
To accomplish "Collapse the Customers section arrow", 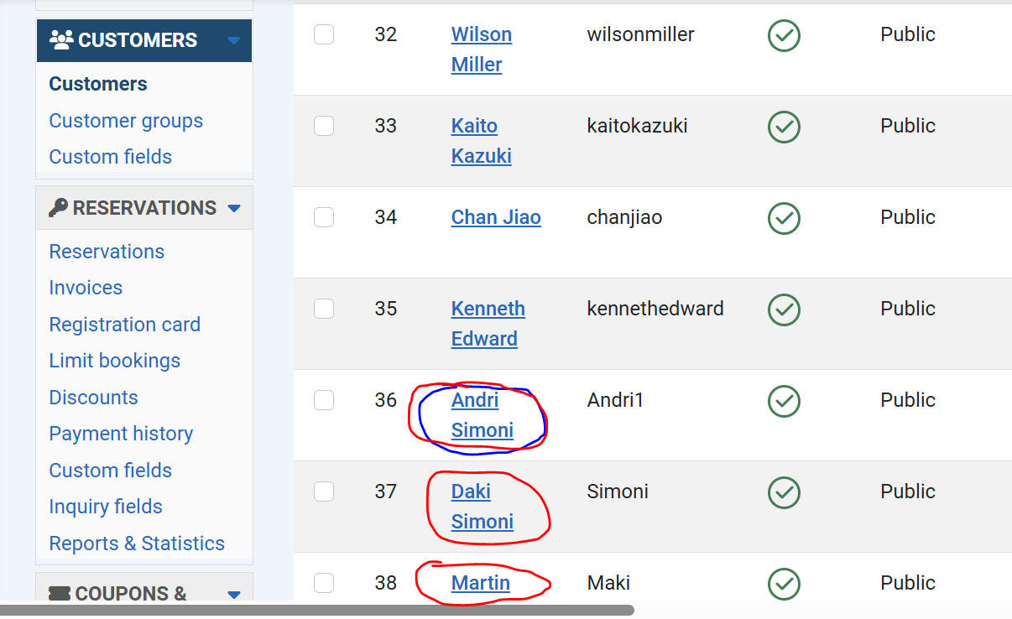I will pos(234,40).
